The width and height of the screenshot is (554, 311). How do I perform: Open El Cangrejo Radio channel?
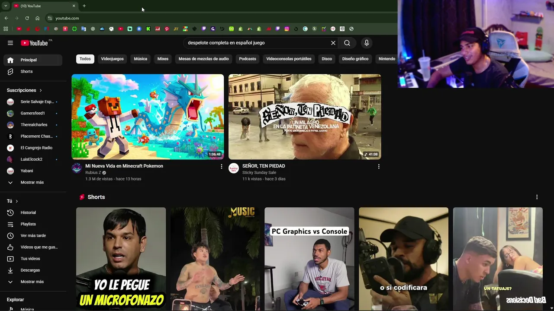33,148
